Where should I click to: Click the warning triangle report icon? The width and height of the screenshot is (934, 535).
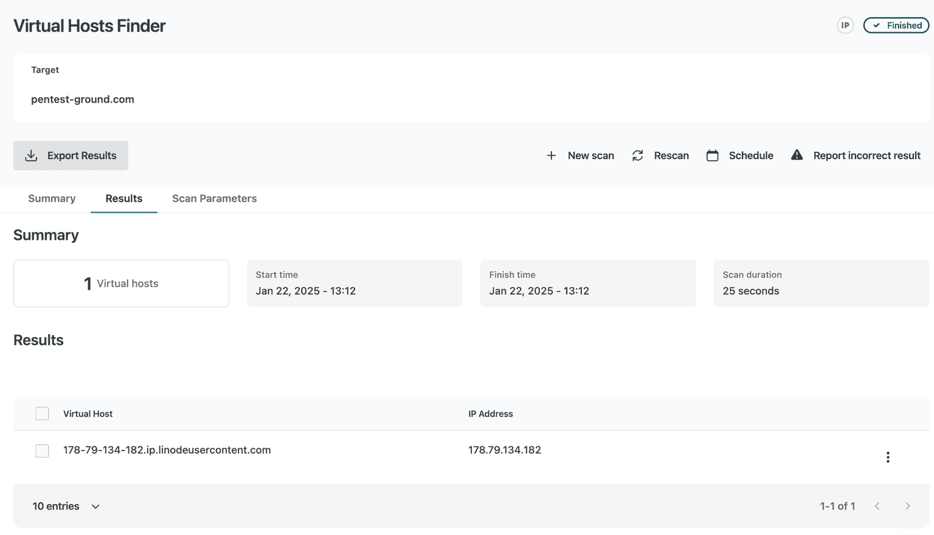point(797,155)
